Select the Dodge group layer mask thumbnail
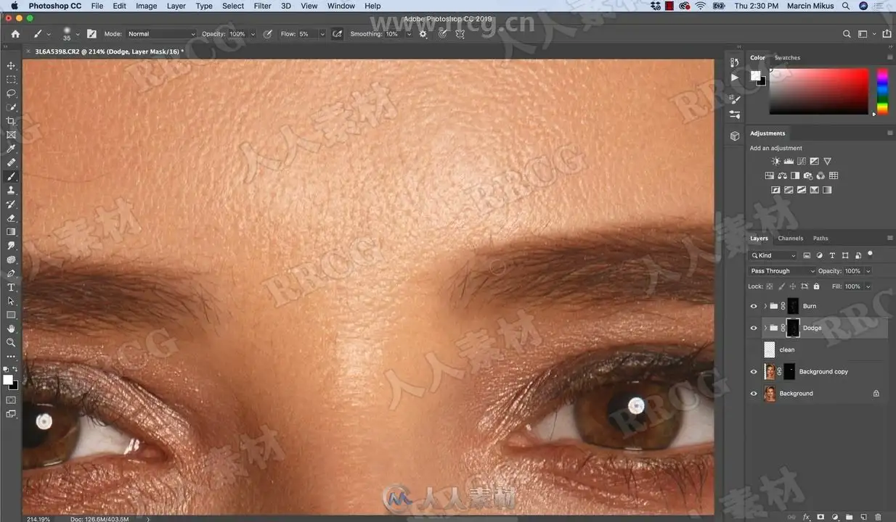Image resolution: width=896 pixels, height=522 pixels. pos(793,328)
